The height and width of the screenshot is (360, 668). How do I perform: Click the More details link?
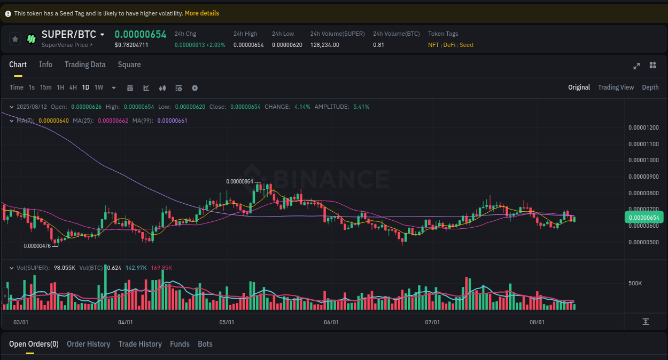click(201, 13)
